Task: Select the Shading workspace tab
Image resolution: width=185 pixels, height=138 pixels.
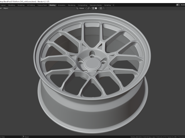Action: (x=52, y=5)
